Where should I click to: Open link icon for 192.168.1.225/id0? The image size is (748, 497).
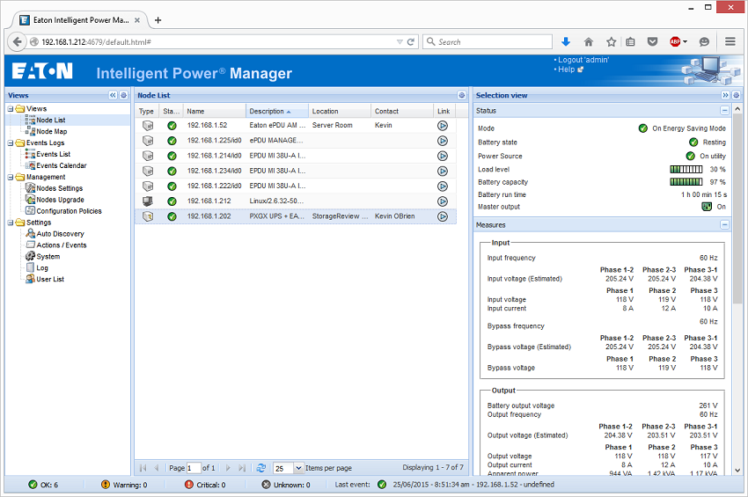443,141
